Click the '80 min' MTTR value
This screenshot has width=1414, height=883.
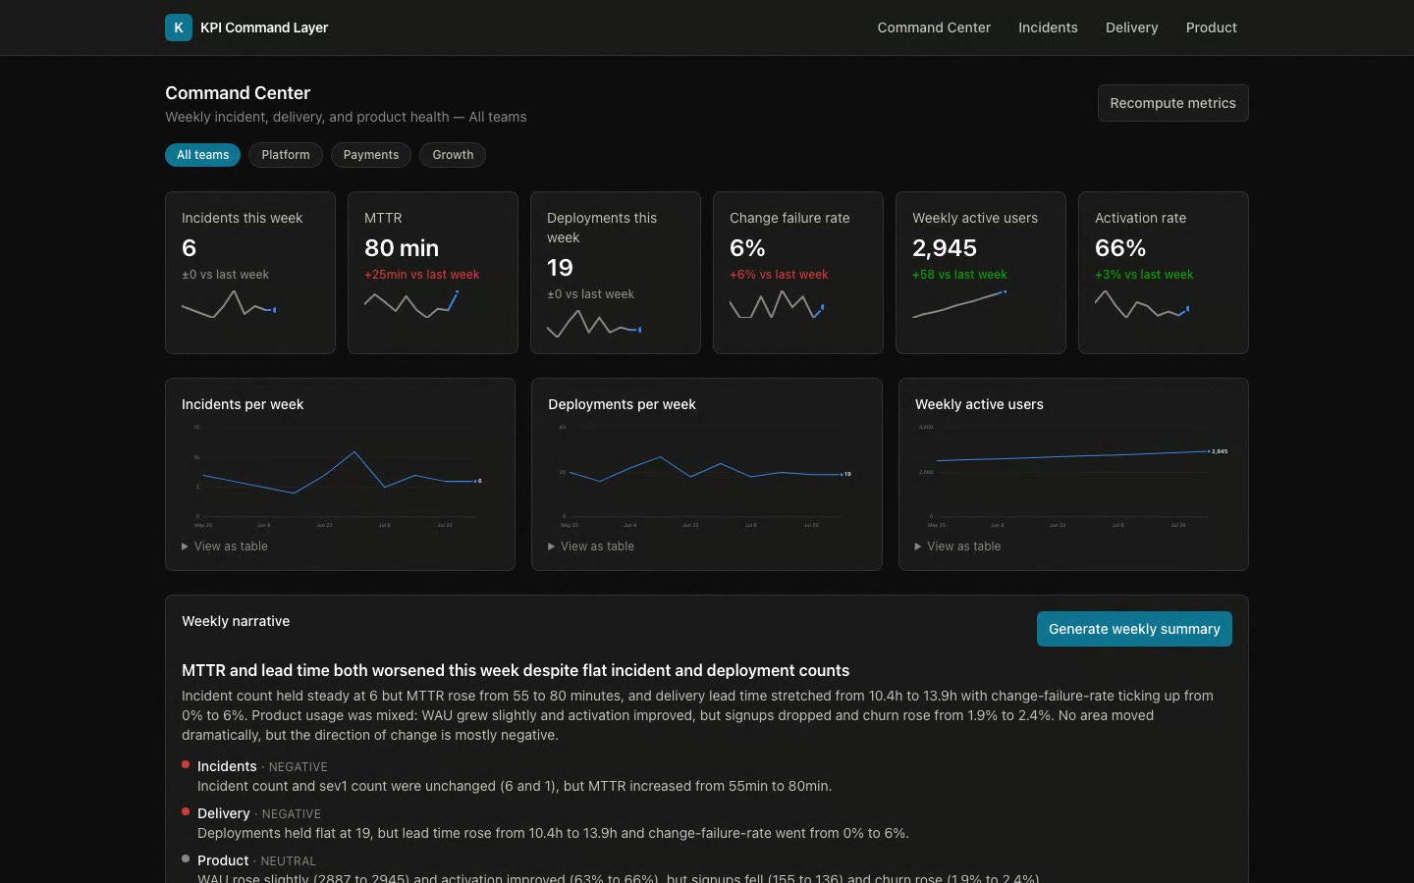(402, 248)
